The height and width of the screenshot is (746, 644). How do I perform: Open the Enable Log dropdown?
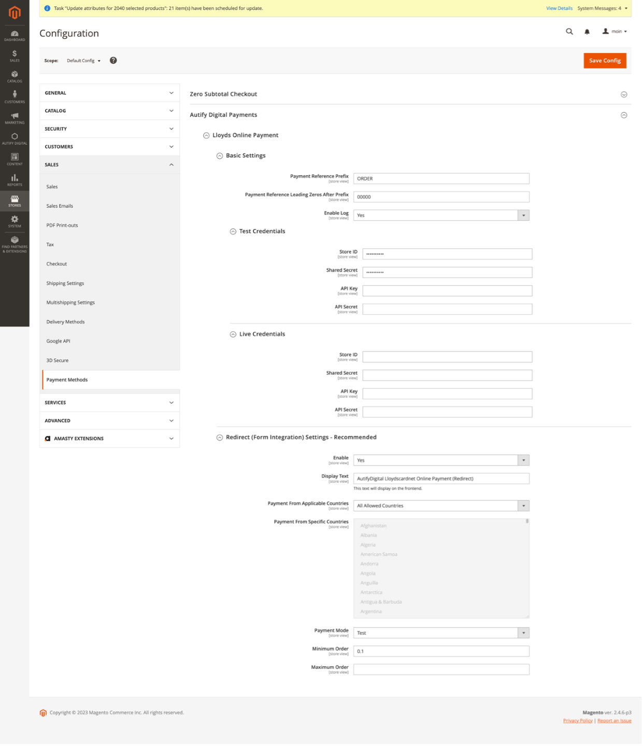441,216
